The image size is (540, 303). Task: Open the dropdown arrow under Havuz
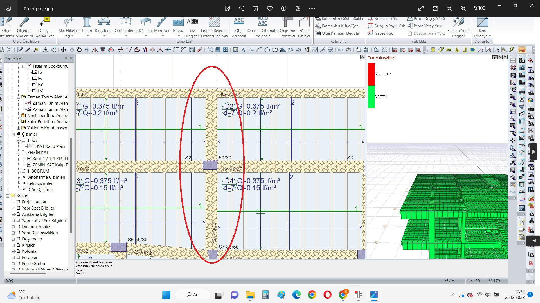coord(178,36)
